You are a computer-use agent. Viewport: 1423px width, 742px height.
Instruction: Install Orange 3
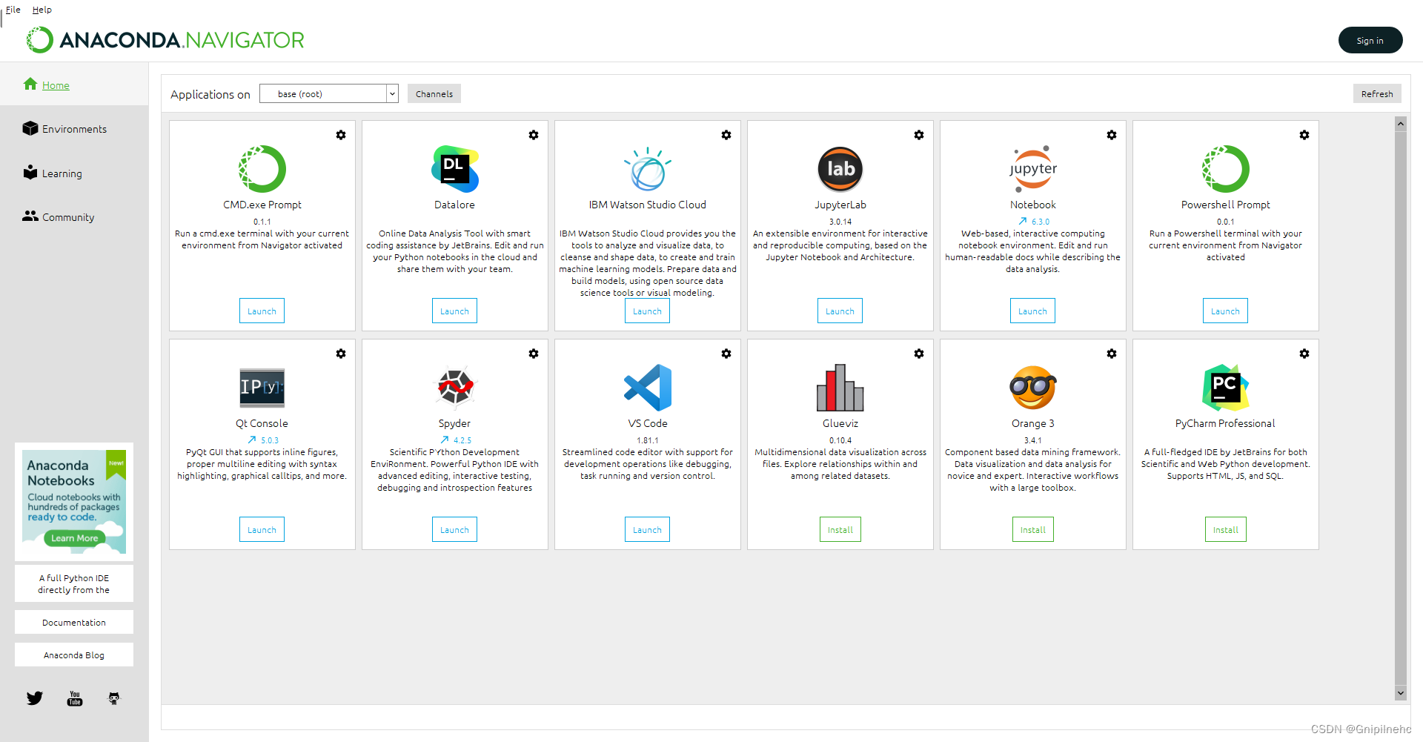[1033, 529]
